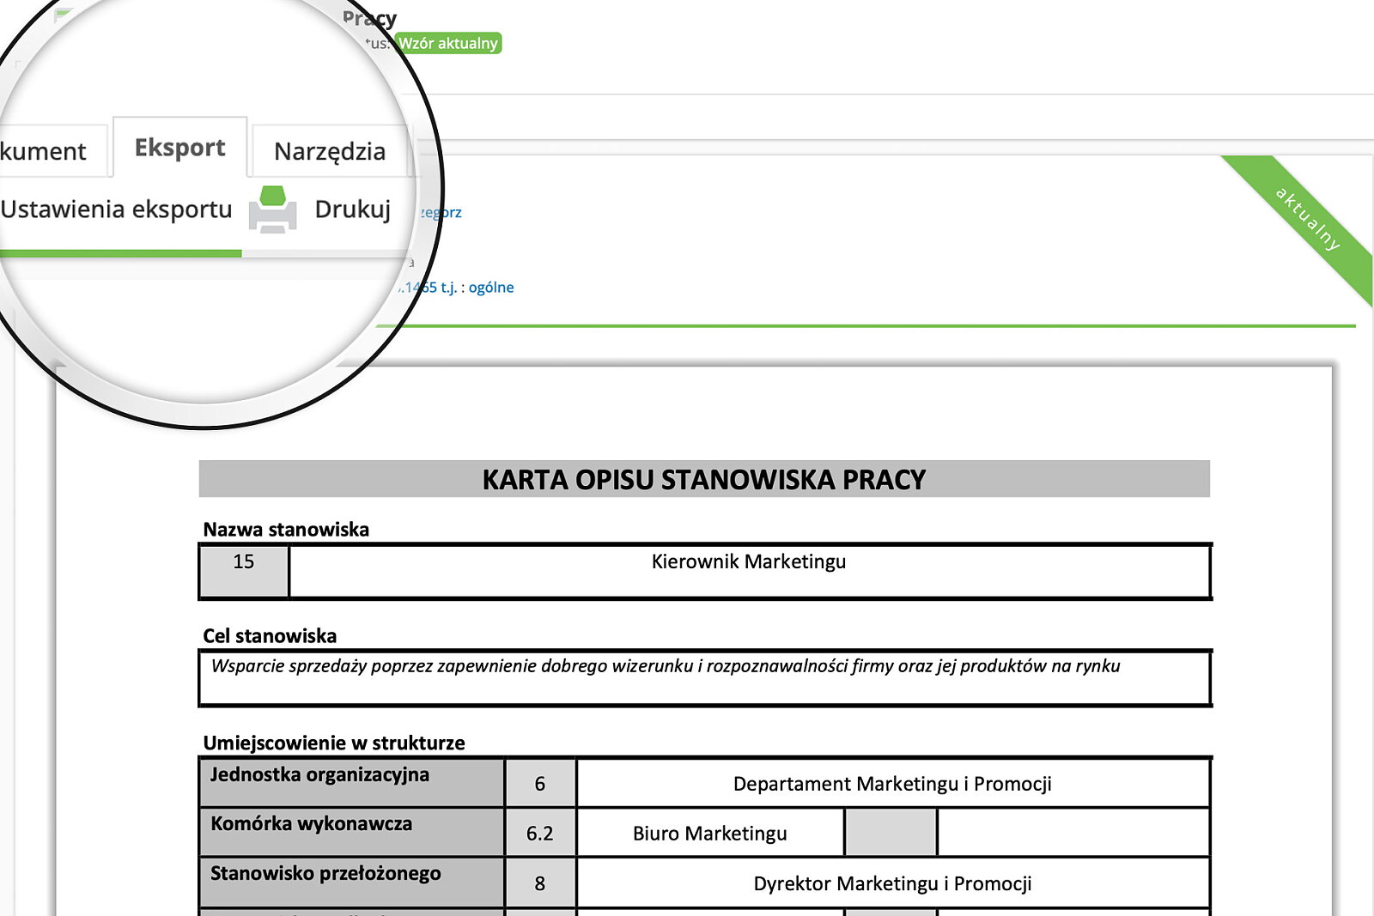Viewport: 1374px width, 916px height.
Task: Click the blue author name link
Action: [442, 212]
